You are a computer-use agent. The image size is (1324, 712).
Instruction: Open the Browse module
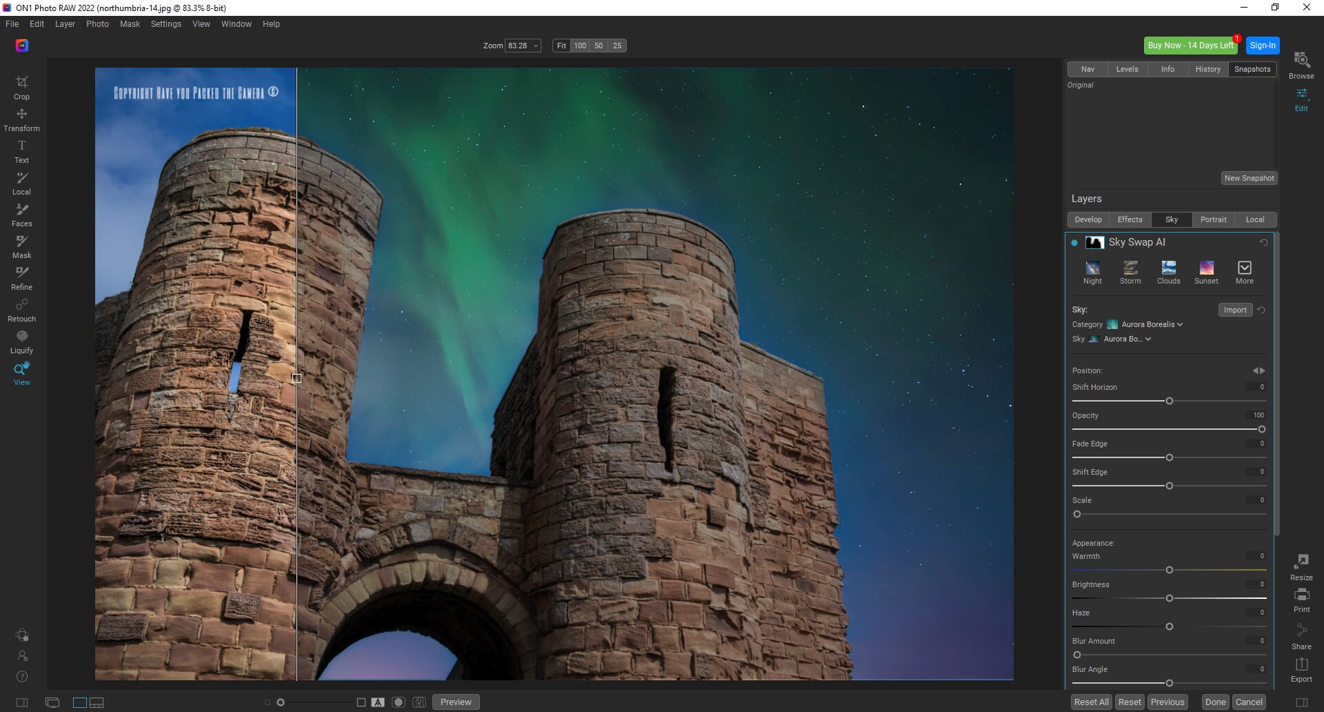[x=1301, y=65]
